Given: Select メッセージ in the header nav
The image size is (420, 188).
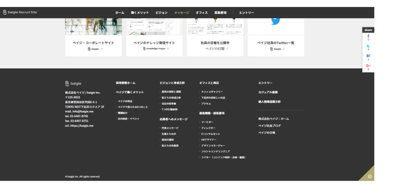Looking at the screenshot, I should [x=182, y=13].
